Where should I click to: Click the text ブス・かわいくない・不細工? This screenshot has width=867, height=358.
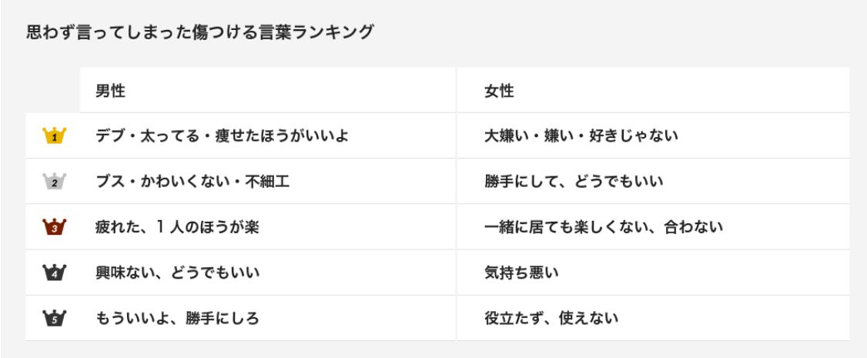pos(192,182)
